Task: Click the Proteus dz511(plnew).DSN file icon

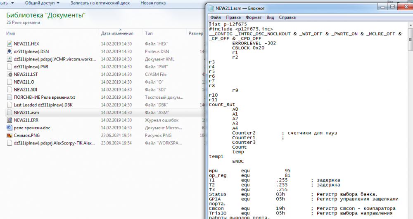Action: 10,51
